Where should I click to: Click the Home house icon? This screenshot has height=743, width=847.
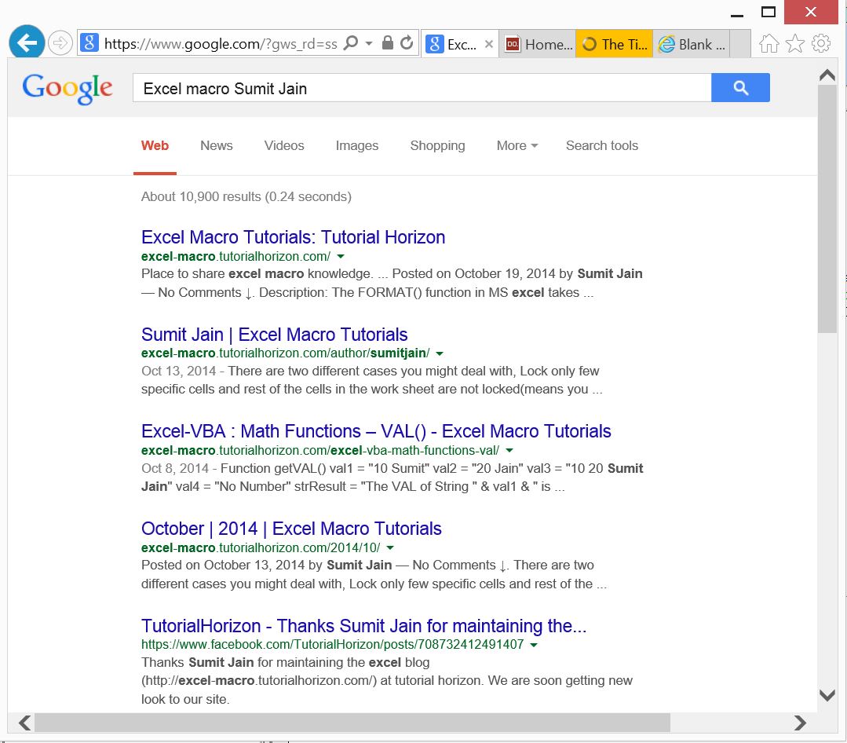pos(769,44)
